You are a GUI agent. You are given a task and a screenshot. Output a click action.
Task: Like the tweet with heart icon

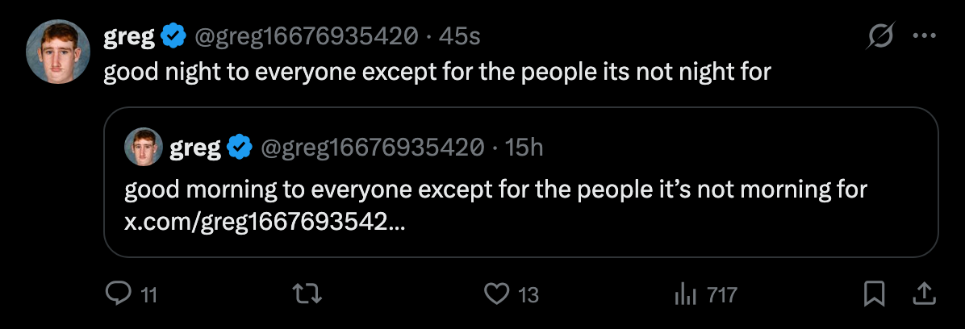(495, 295)
